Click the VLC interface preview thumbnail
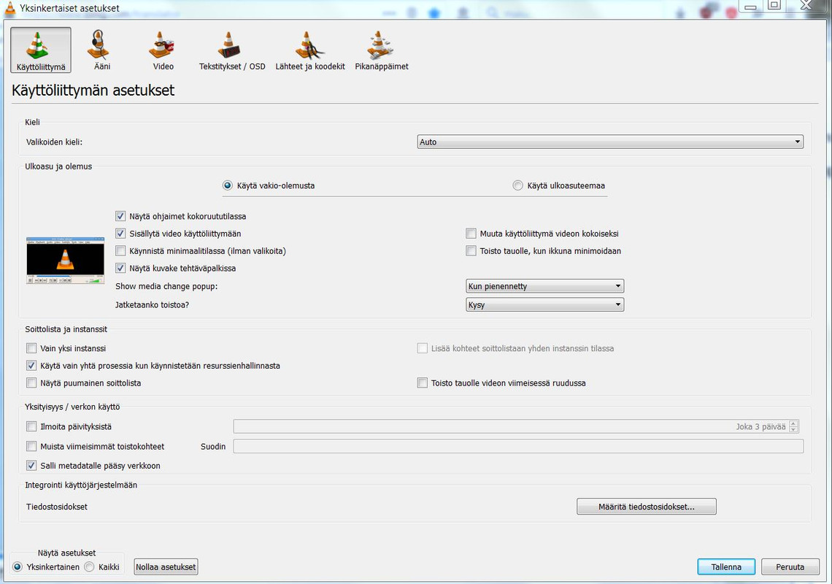 click(x=65, y=260)
